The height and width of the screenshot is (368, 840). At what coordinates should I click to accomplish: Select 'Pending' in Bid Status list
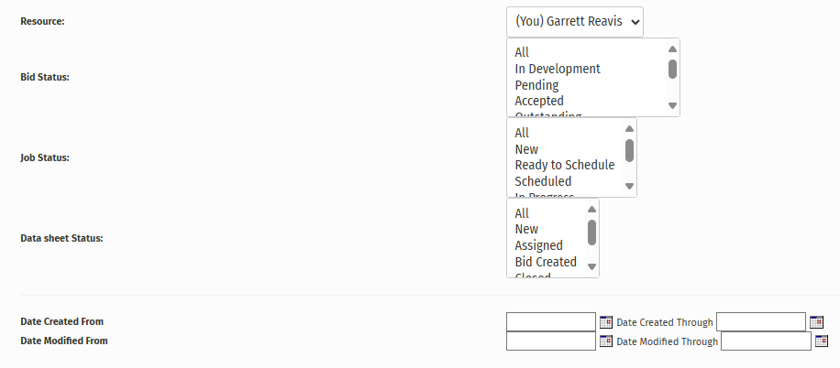pos(536,85)
